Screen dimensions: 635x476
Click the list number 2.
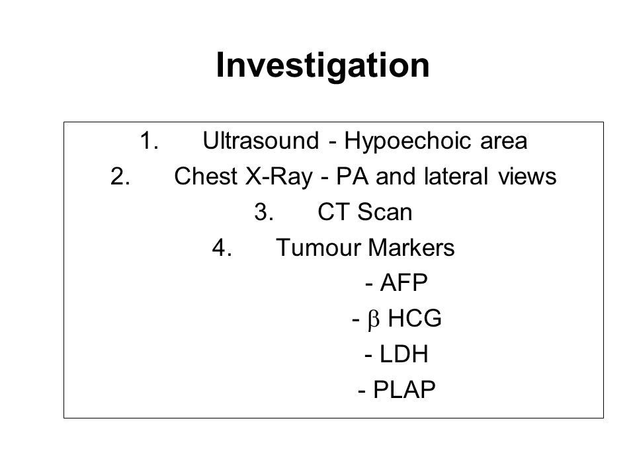120,177
